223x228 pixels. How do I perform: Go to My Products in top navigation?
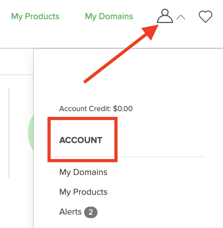(35, 16)
